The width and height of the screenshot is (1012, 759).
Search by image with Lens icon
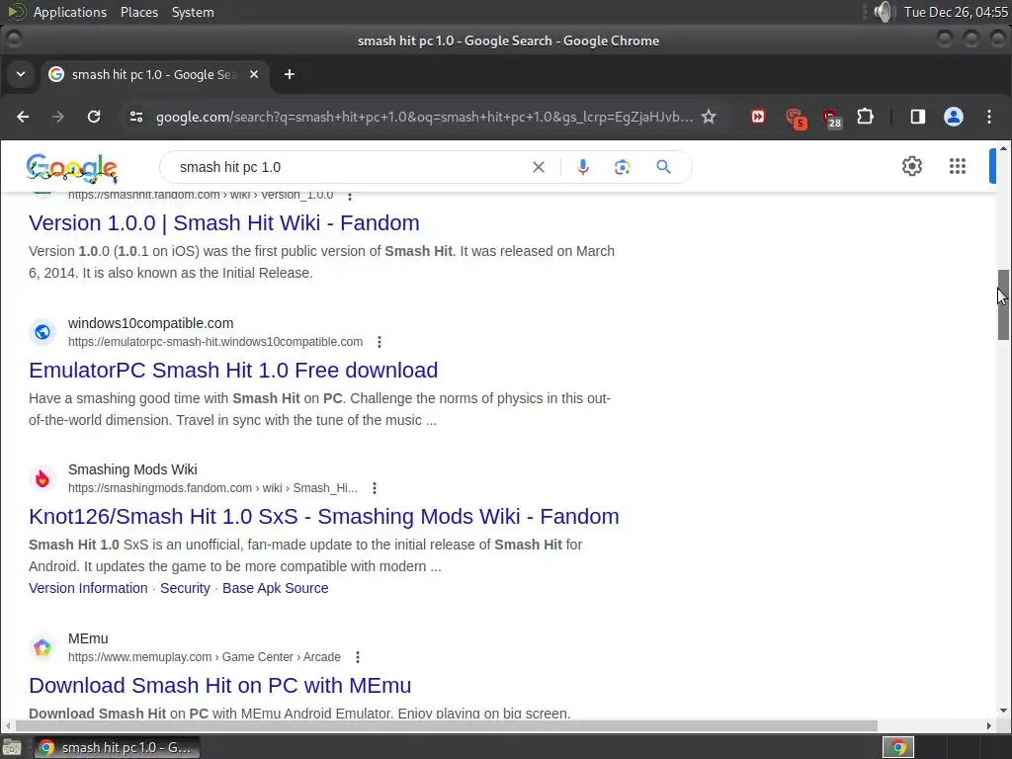[x=623, y=167]
